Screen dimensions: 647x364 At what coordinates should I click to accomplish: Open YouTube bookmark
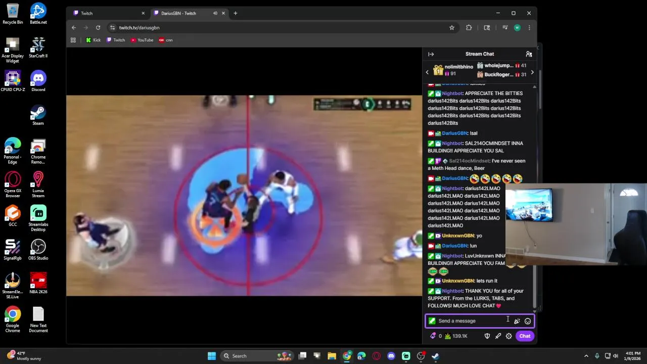(x=142, y=40)
